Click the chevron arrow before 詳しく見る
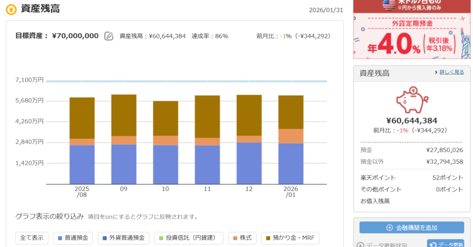The width and height of the screenshot is (473, 247). coord(436,72)
